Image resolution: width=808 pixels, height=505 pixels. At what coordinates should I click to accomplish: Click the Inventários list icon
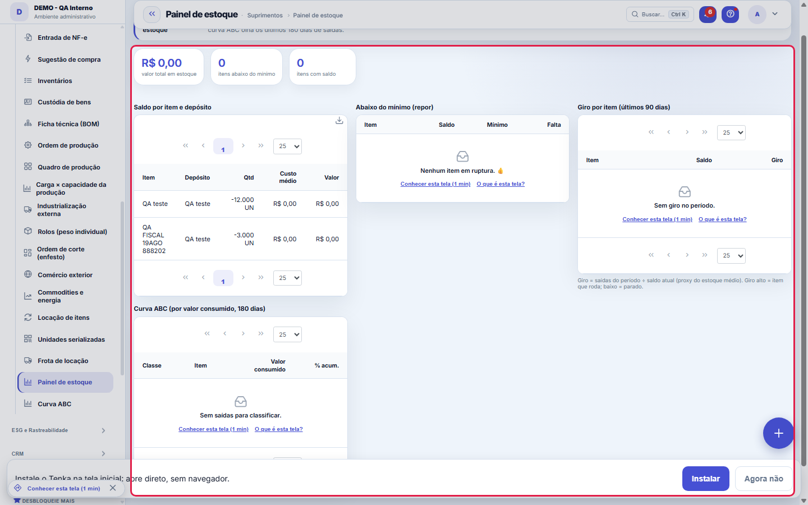(x=28, y=81)
